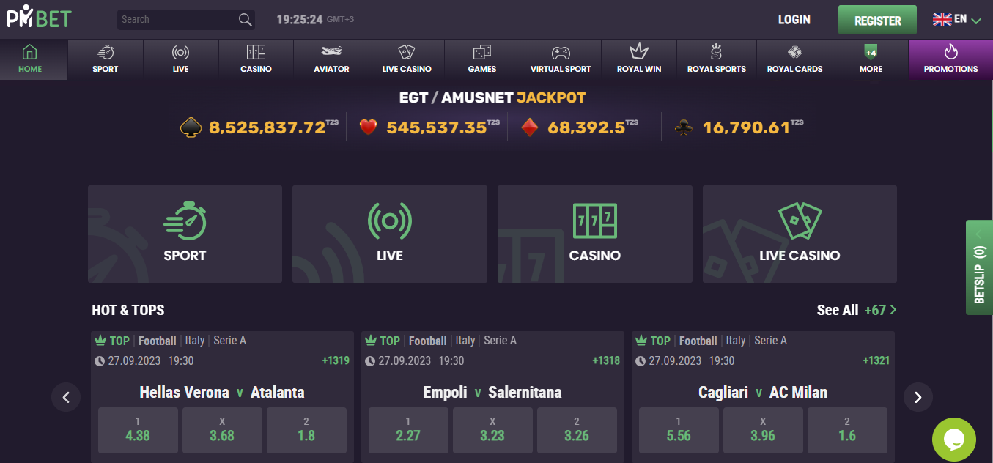This screenshot has height=463, width=993.
Task: Click jackpot amount 16,790.61
Action: [746, 127]
